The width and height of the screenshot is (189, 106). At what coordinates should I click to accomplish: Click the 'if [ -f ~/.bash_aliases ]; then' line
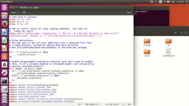pyautogui.click(x=29, y=52)
